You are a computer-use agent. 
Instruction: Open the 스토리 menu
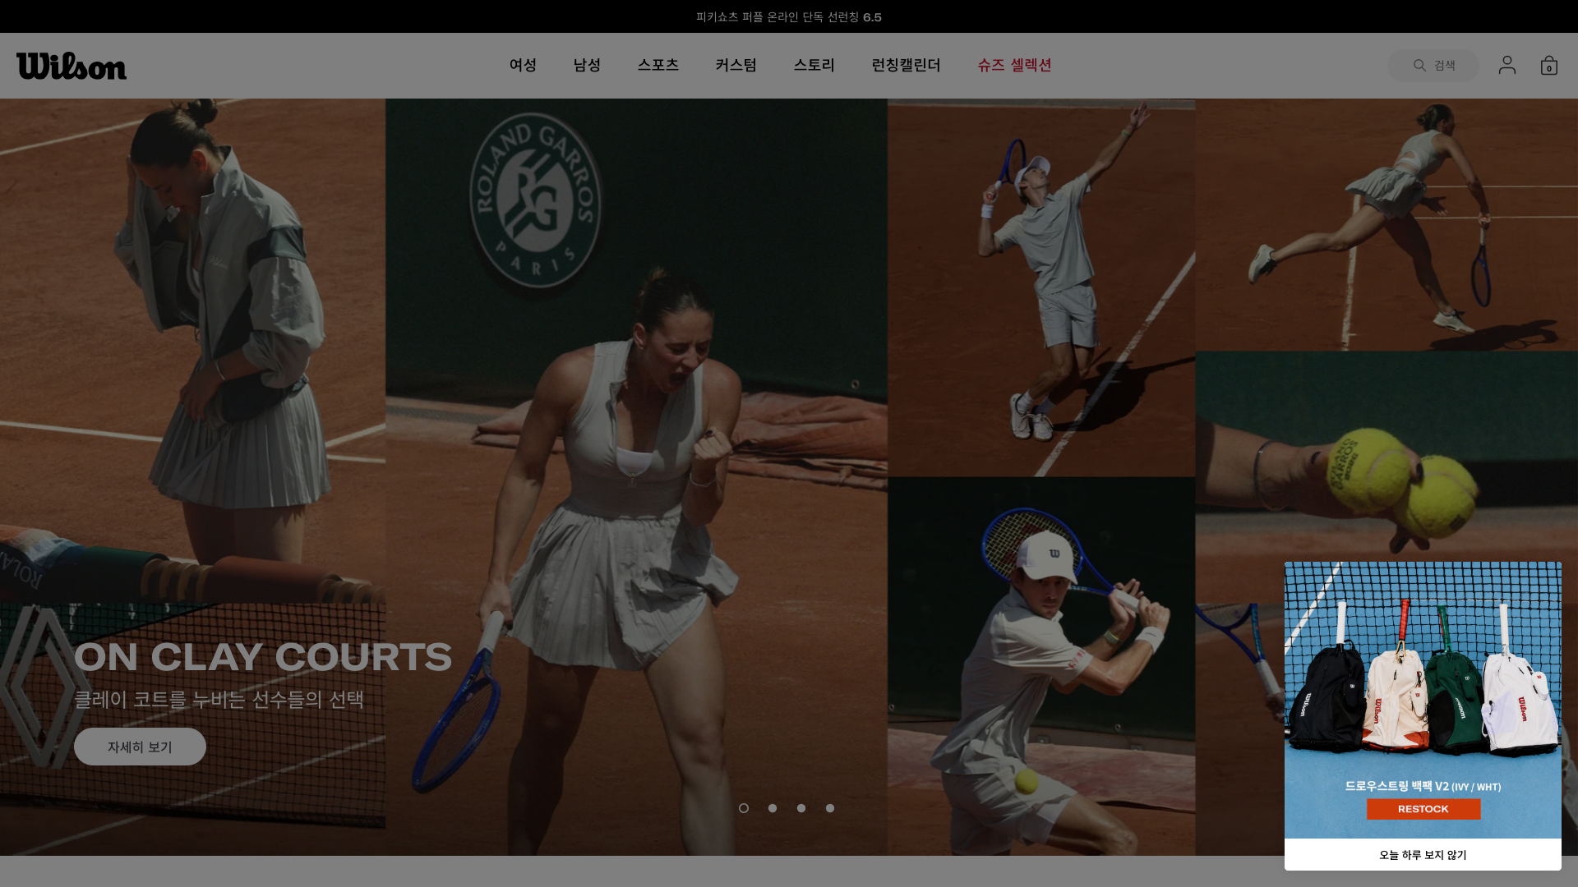[x=814, y=65]
